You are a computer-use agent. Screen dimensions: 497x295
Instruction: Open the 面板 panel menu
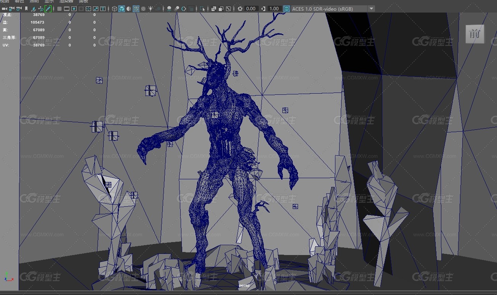click(x=83, y=2)
